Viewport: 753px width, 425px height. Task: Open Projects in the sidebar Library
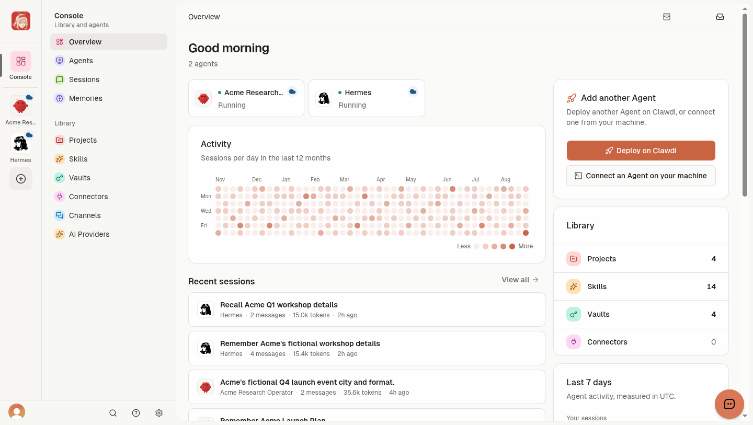109,140
